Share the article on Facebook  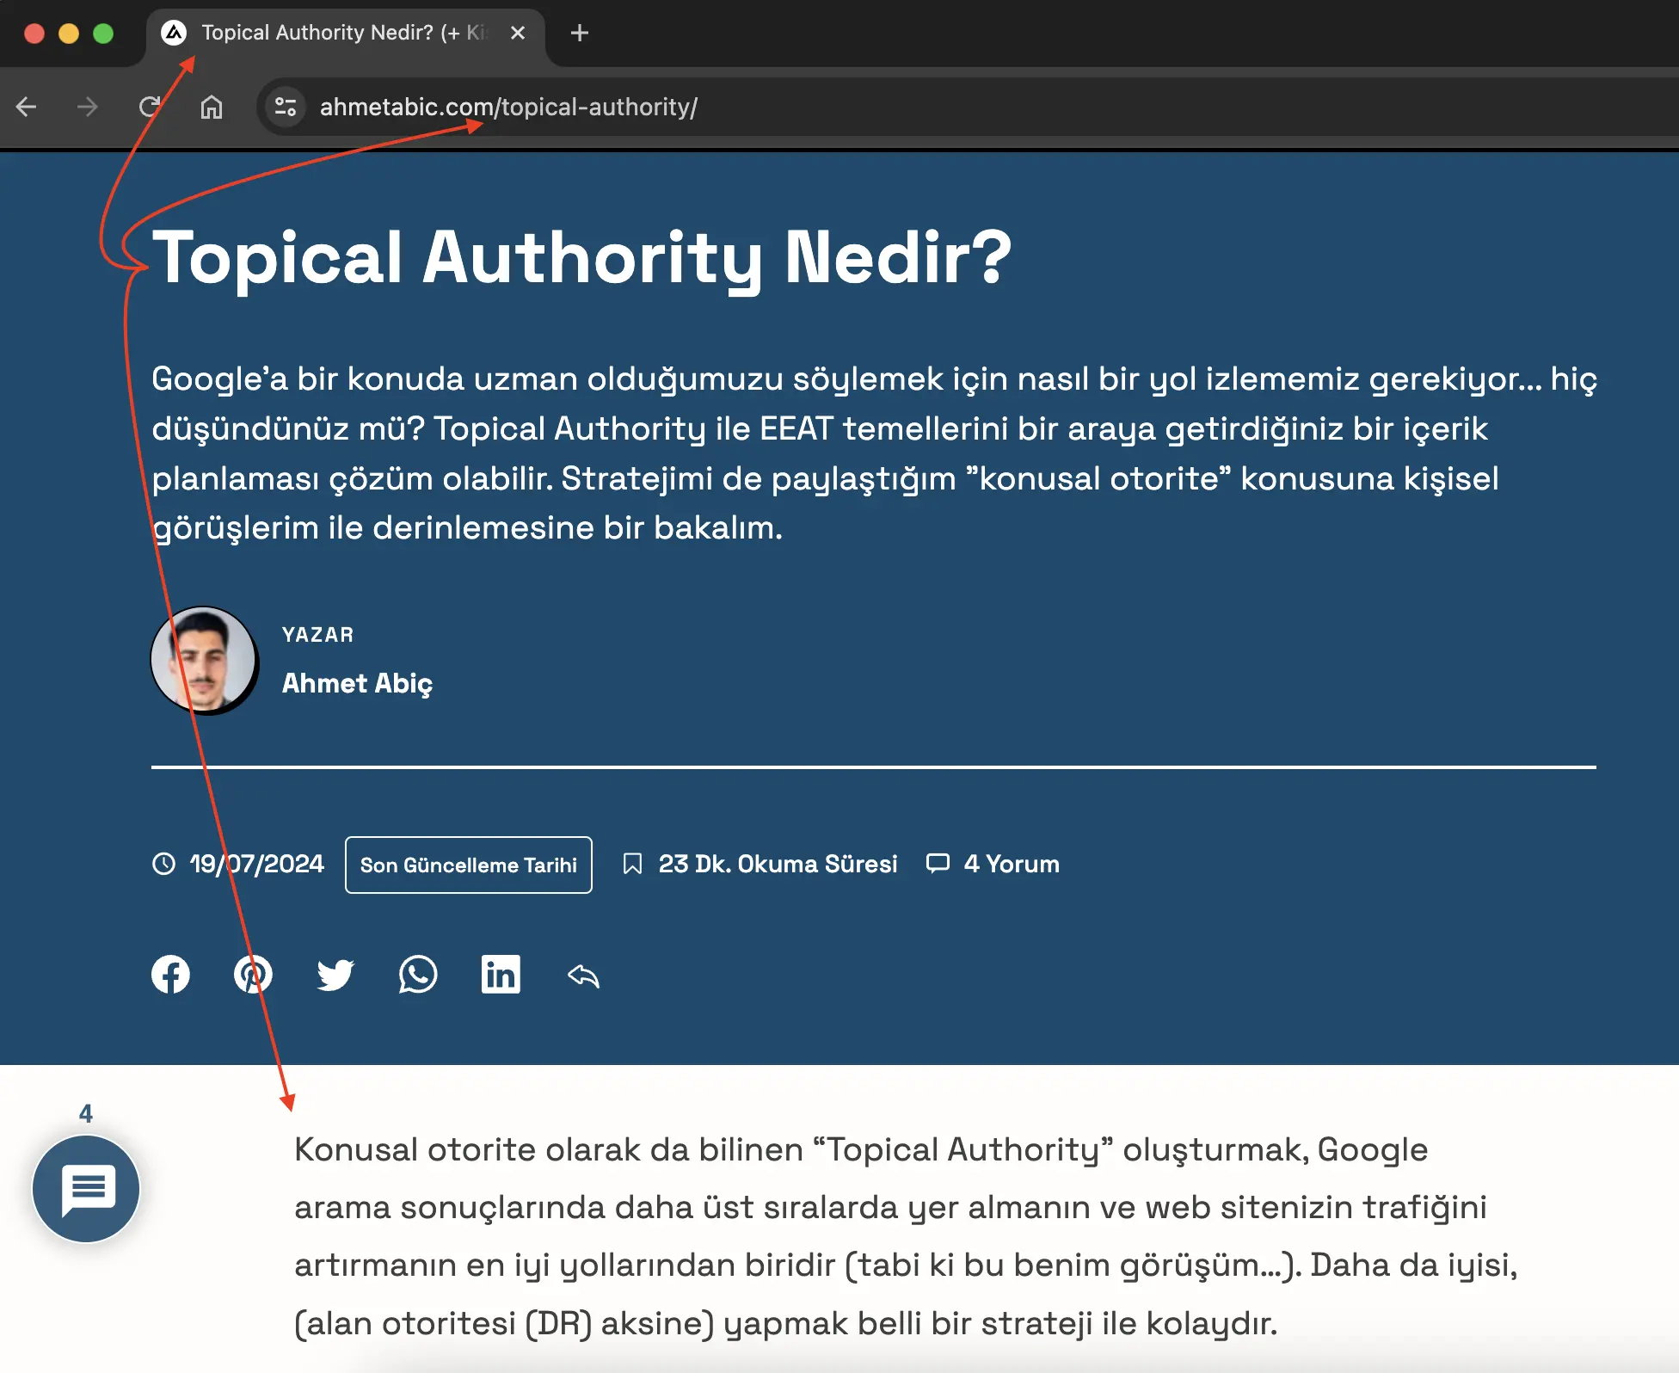click(170, 975)
